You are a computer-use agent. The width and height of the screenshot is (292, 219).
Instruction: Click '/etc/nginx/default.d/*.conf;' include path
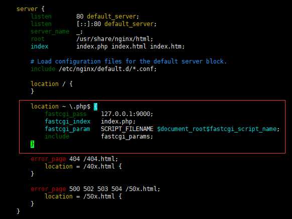(108, 69)
